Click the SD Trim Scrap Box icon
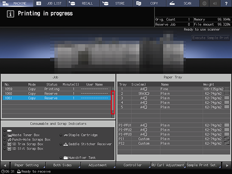The height and width of the screenshot is (174, 232). pyautogui.click(x=9, y=144)
